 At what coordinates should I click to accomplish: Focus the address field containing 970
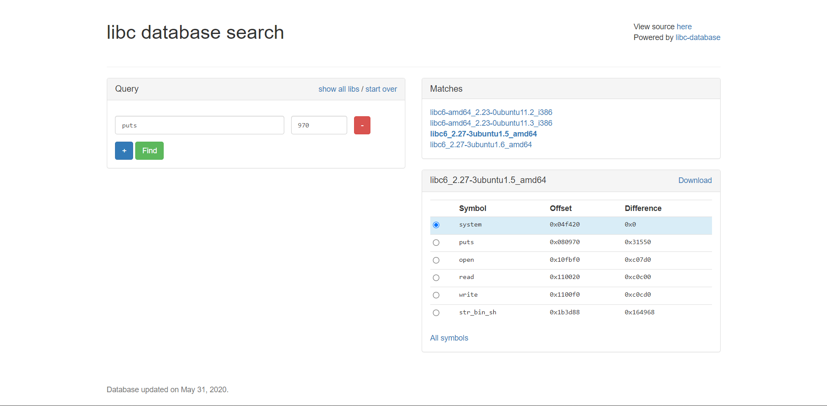tap(319, 125)
